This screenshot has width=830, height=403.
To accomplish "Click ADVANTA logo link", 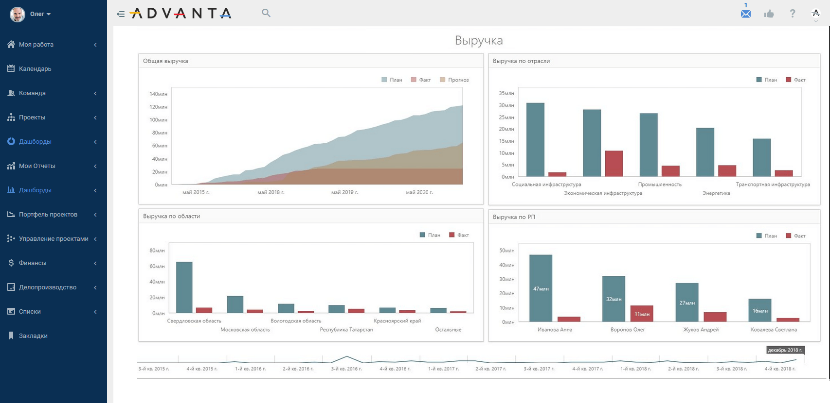I will [x=180, y=13].
